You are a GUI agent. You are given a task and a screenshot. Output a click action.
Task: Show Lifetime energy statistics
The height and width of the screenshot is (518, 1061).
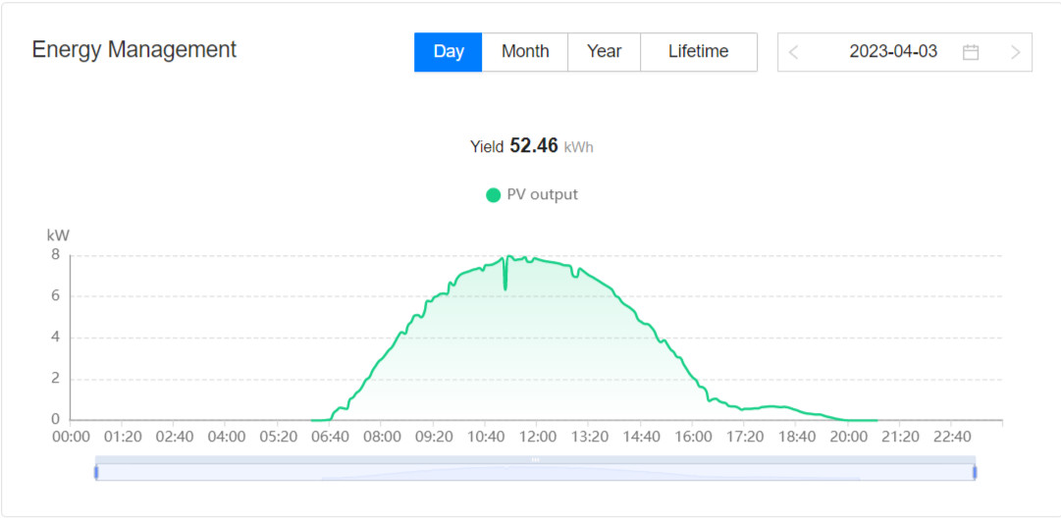coord(698,52)
